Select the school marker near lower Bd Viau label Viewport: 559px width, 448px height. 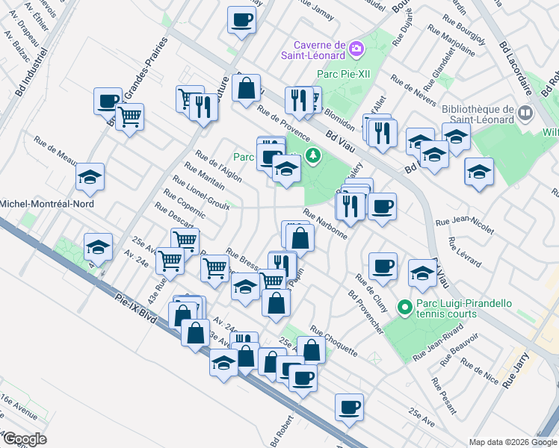tap(422, 275)
